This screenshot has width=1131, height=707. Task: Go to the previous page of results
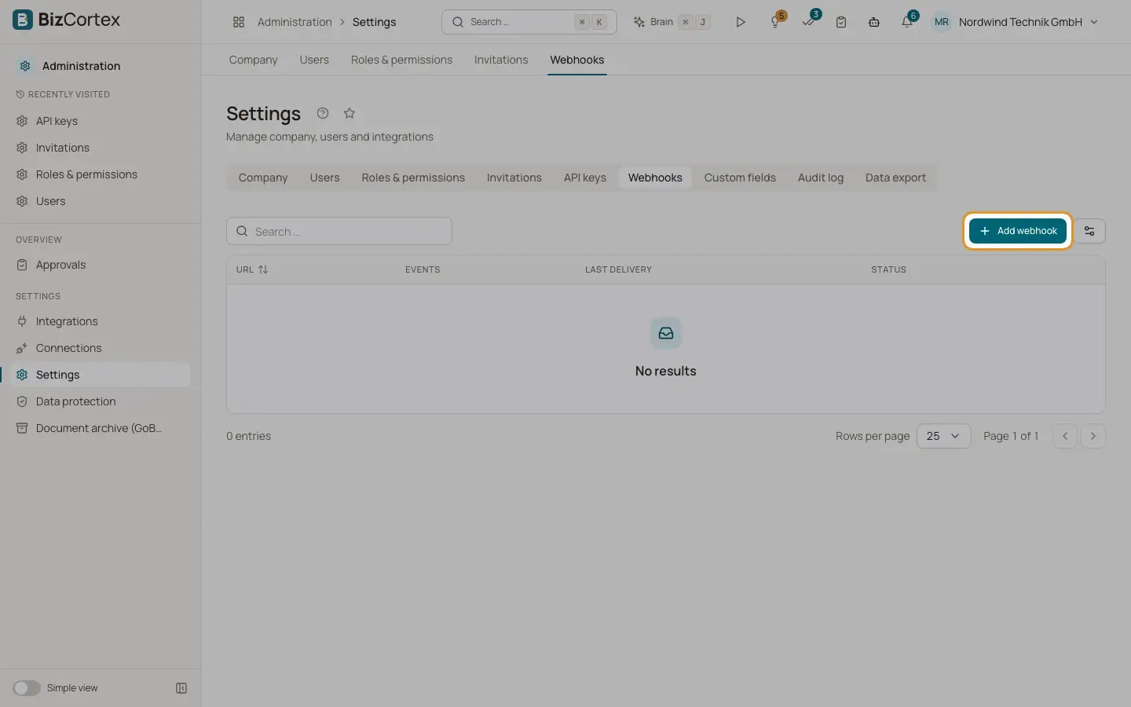[1065, 436]
